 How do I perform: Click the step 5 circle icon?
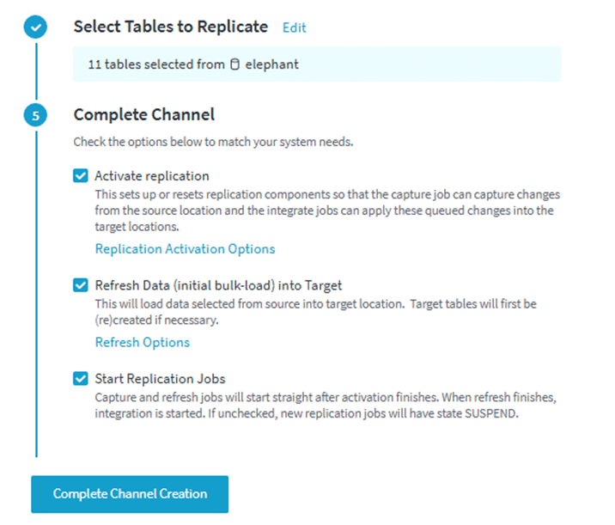[x=35, y=116]
